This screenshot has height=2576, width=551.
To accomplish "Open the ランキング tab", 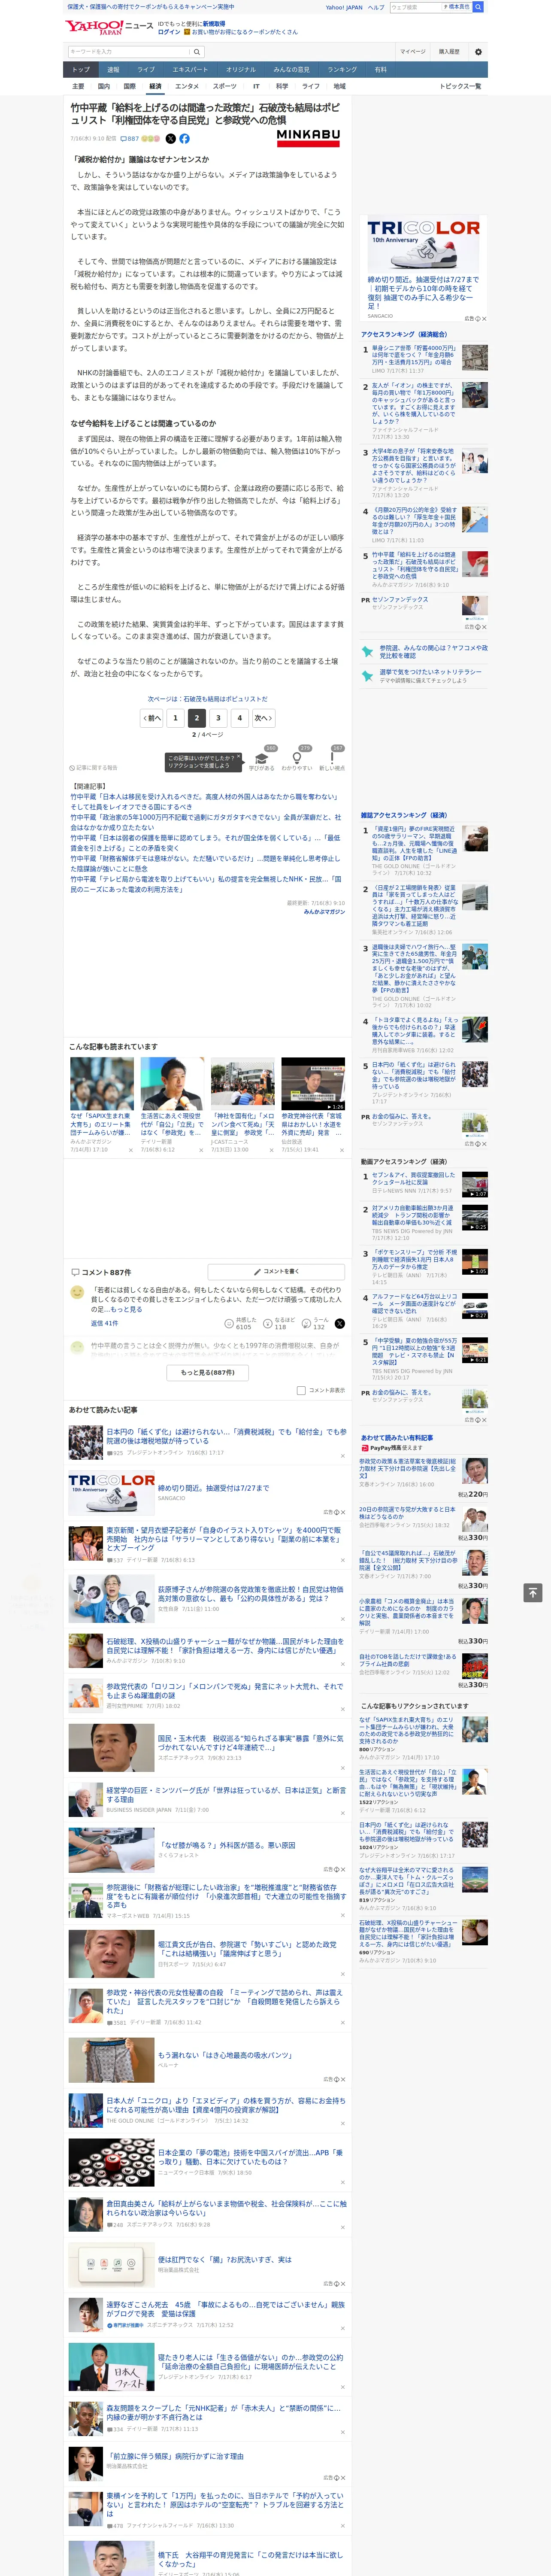I will (342, 70).
